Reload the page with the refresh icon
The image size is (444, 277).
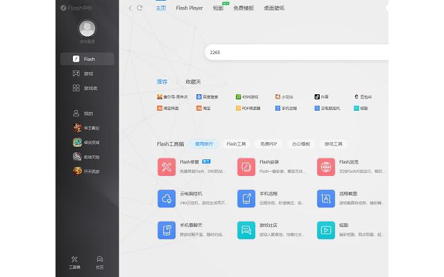[139, 8]
